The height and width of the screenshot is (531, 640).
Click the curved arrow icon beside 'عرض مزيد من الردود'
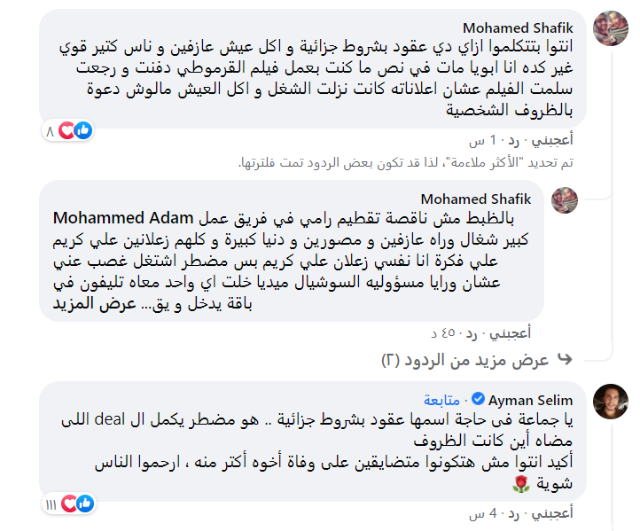[x=564, y=361]
